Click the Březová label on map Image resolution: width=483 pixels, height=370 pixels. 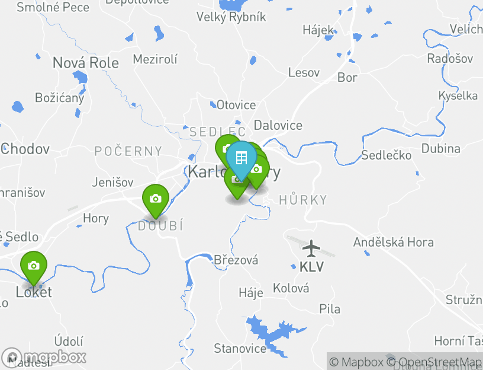(x=236, y=260)
